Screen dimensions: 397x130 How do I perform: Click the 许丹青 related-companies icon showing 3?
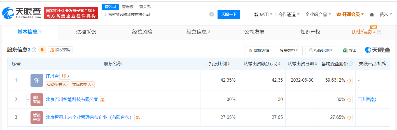point(65,76)
